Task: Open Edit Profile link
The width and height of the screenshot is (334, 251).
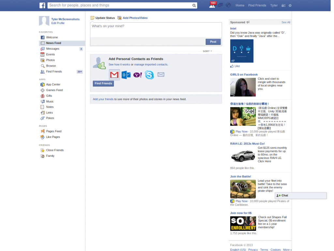Action: [x=58, y=23]
